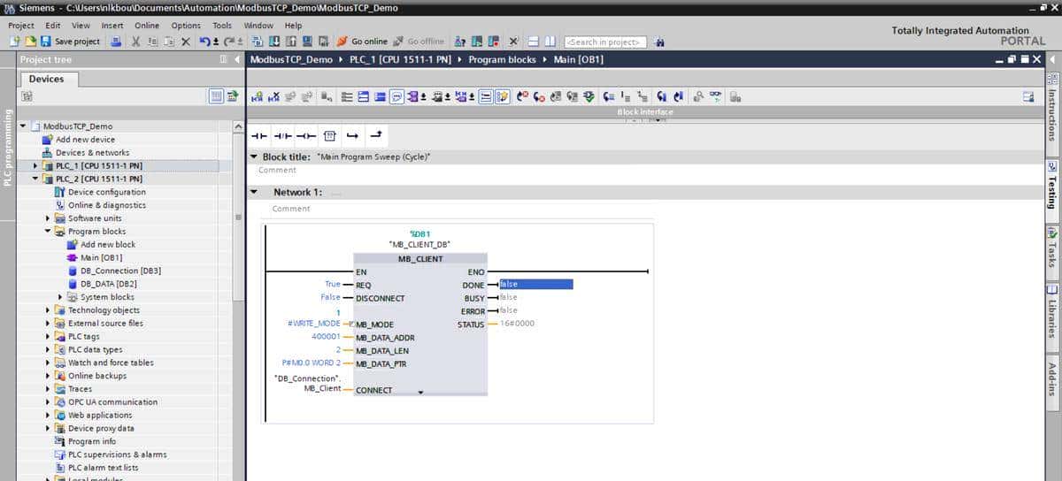This screenshot has height=481, width=1062.
Task: Collapse the Network 1 section
Action: point(254,192)
